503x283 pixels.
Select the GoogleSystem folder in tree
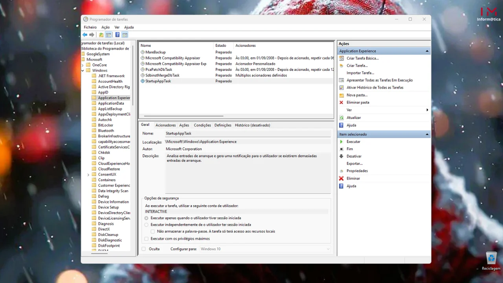98,54
